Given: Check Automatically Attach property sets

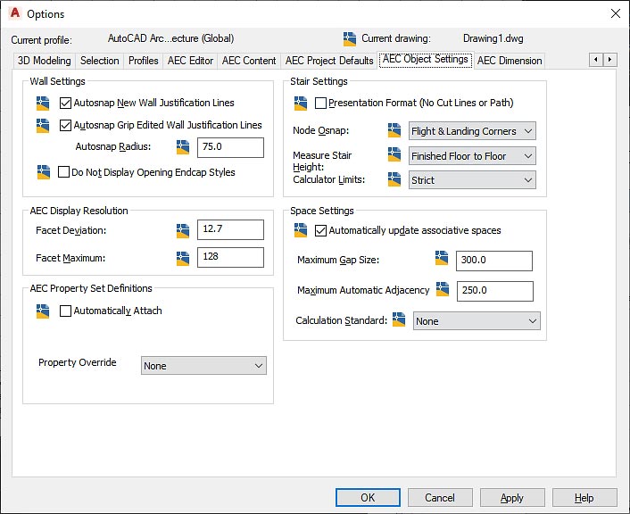Looking at the screenshot, I should click(65, 311).
